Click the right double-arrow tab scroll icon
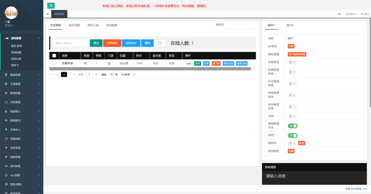Viewport: 371px width, 194px height. point(339,14)
